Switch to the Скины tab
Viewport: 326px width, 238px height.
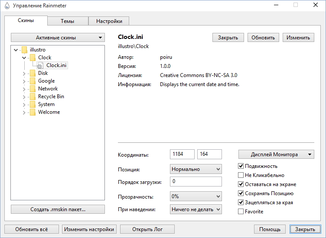(x=26, y=20)
